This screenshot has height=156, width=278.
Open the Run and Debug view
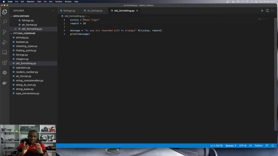click(5, 42)
